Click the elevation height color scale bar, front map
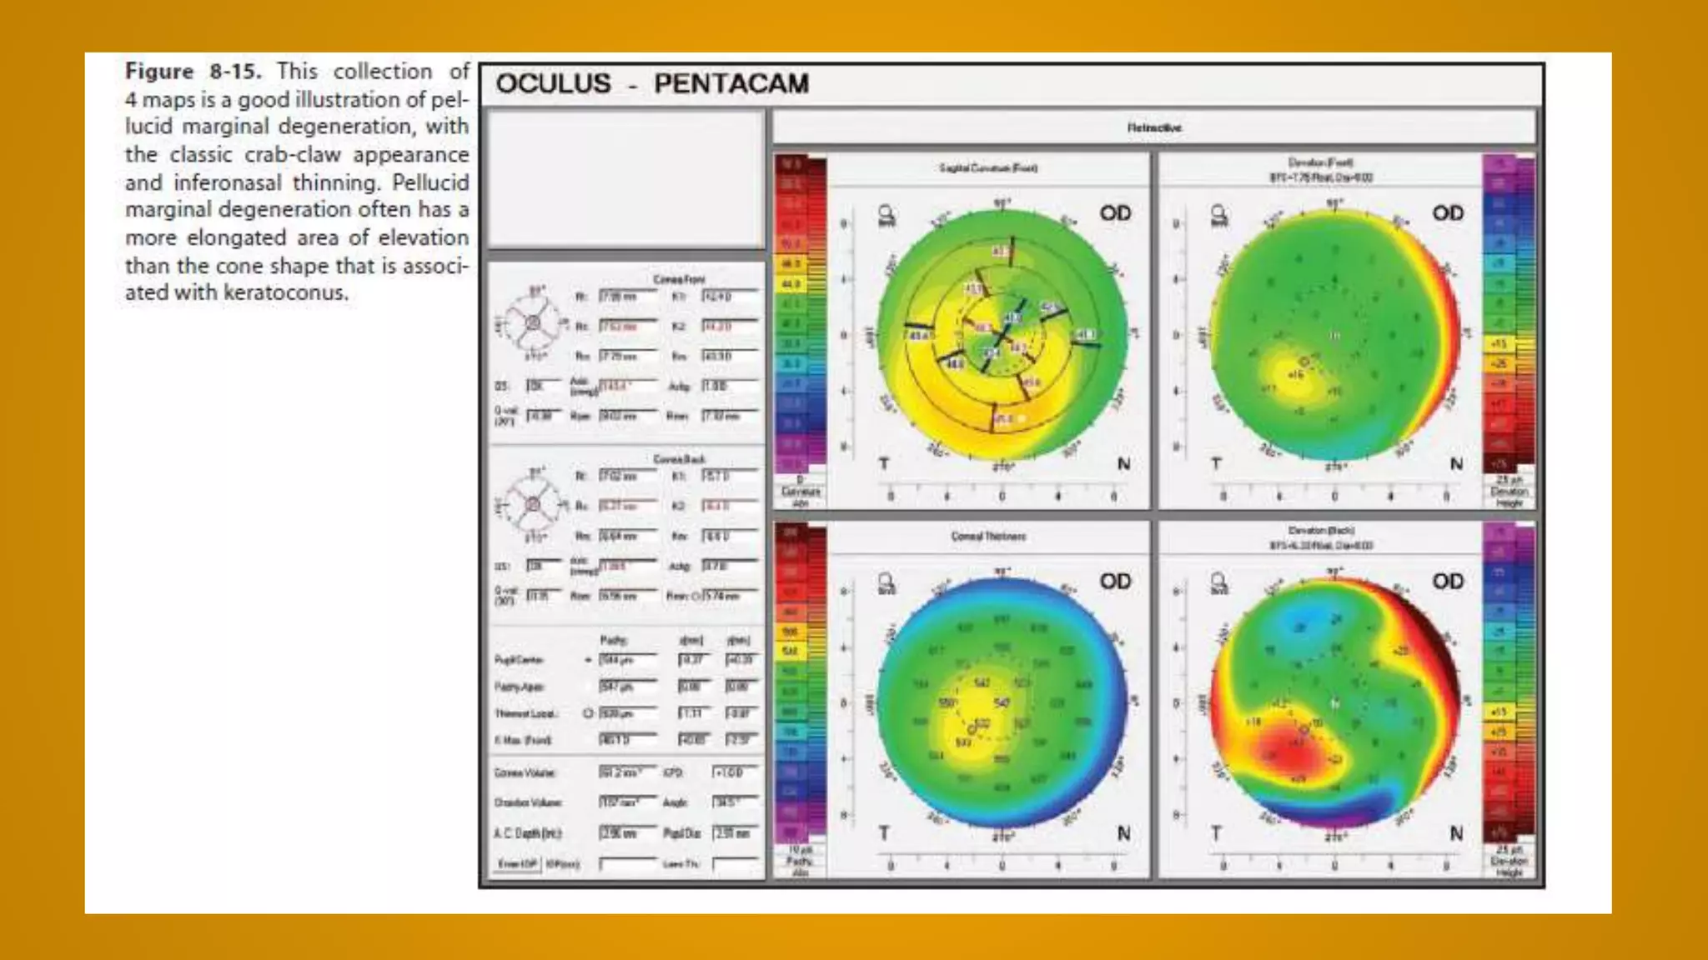 coord(1508,312)
